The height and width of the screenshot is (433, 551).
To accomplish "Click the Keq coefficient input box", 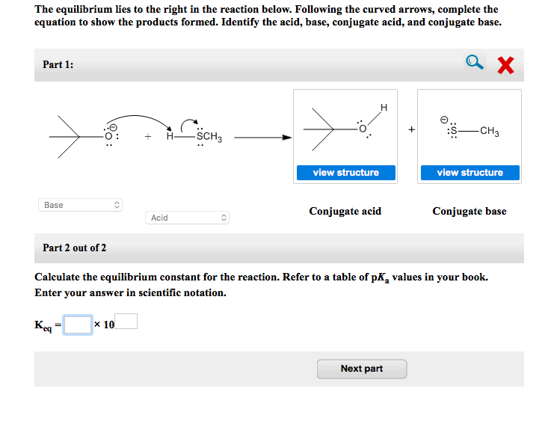I will [x=77, y=324].
